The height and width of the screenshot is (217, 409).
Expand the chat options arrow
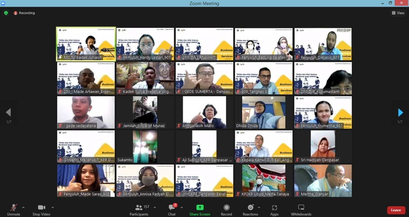pos(181,207)
